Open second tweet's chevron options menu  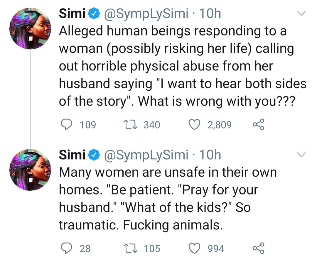pyautogui.click(x=301, y=155)
